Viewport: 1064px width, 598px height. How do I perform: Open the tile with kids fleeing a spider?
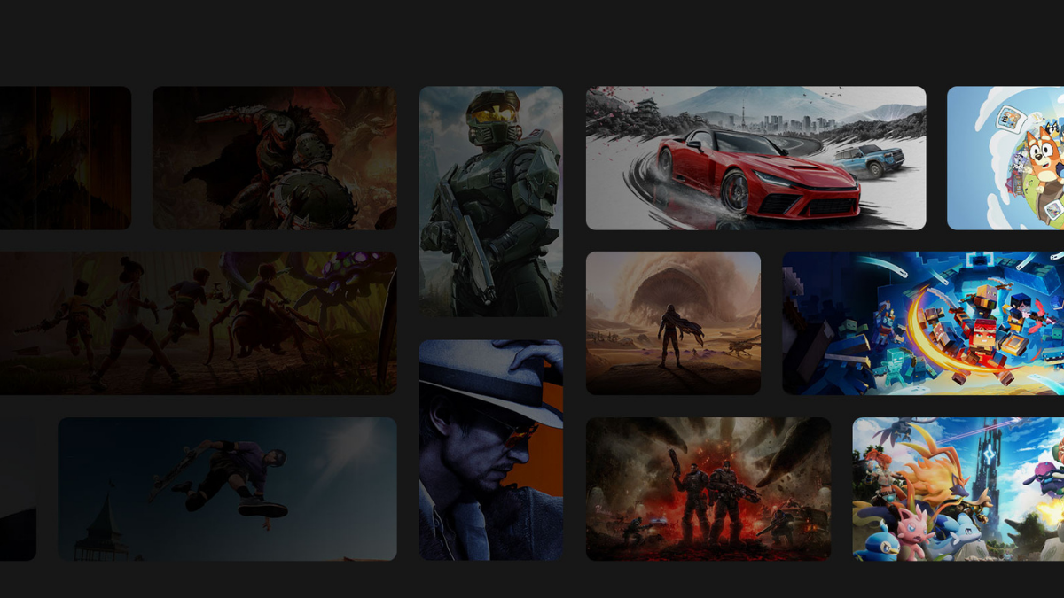[199, 323]
